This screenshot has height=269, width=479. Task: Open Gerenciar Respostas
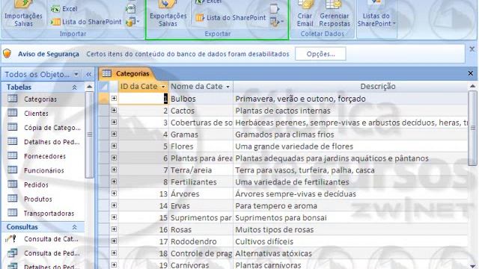335,14
